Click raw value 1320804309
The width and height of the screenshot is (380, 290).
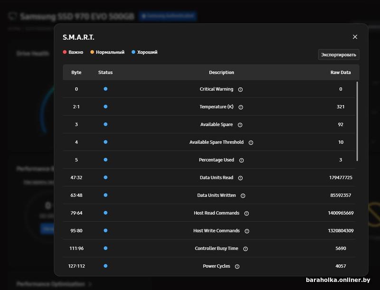[x=341, y=231]
